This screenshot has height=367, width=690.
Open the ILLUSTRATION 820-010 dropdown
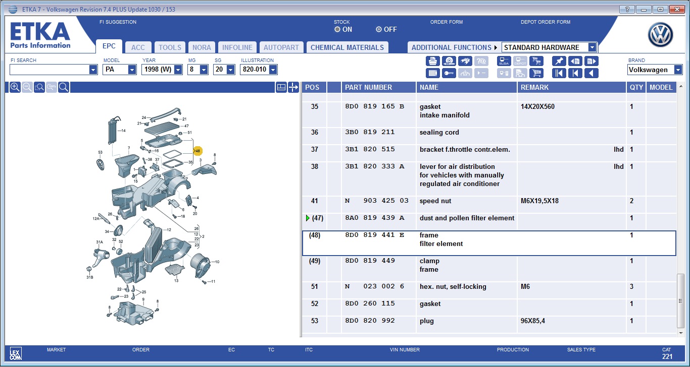coord(273,70)
